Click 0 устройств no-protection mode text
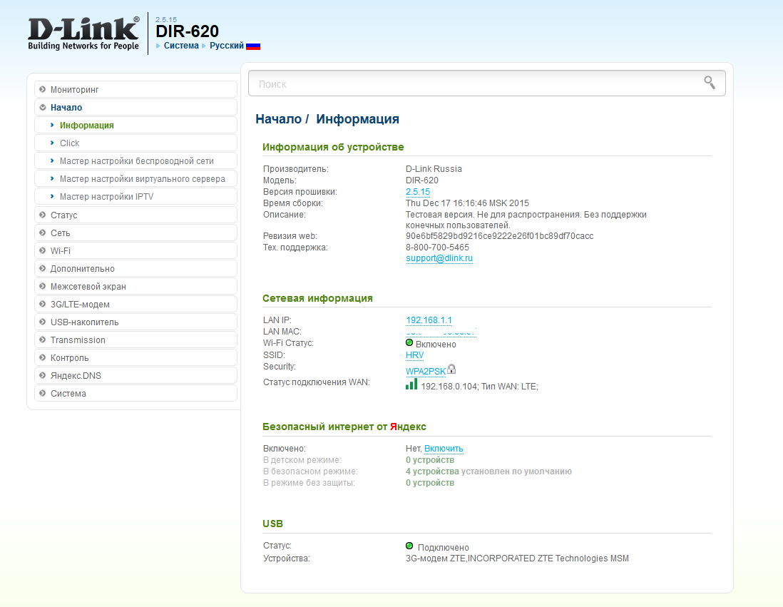This screenshot has height=607, width=783. coord(429,483)
